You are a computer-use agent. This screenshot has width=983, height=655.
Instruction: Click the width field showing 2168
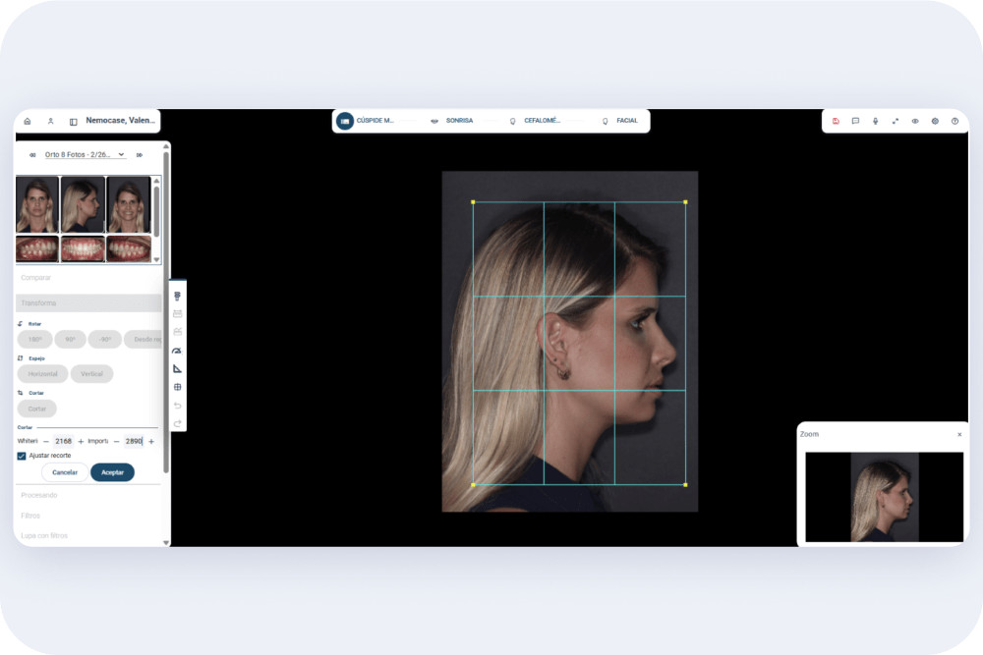pyautogui.click(x=63, y=442)
